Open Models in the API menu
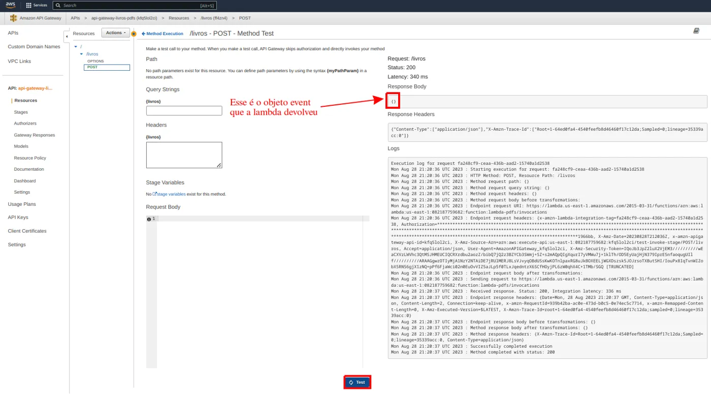 coord(21,146)
